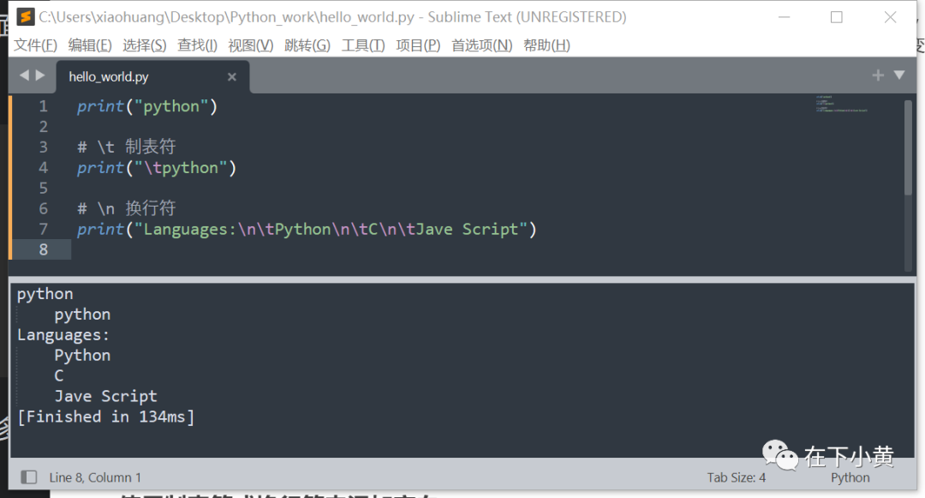
Task: Click the indented Python output line
Action: click(x=82, y=355)
